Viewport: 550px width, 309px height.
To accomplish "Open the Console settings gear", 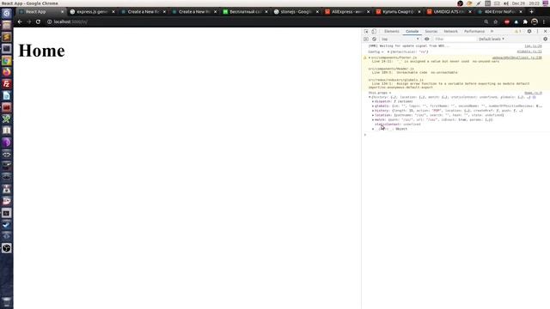I will click(546, 39).
